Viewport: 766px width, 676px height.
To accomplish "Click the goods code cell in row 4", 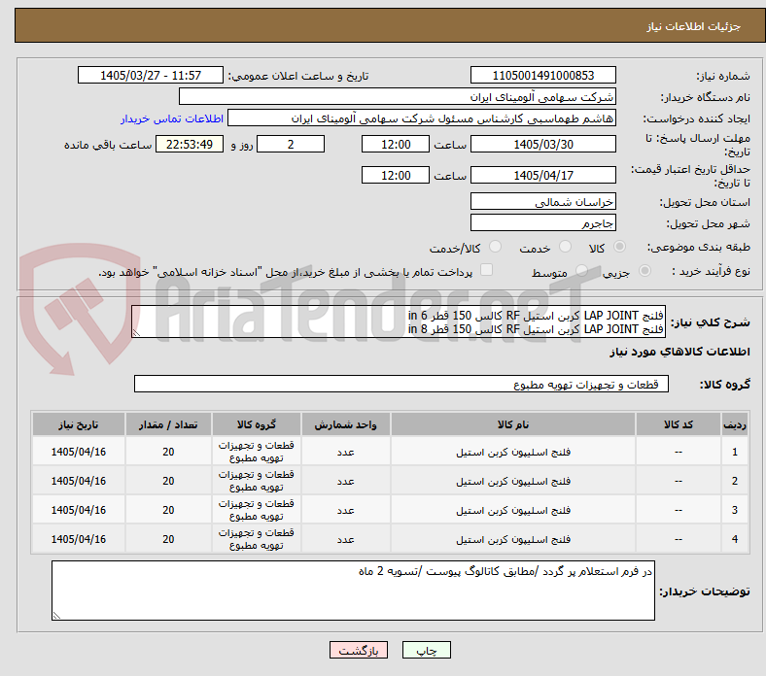I will click(679, 539).
